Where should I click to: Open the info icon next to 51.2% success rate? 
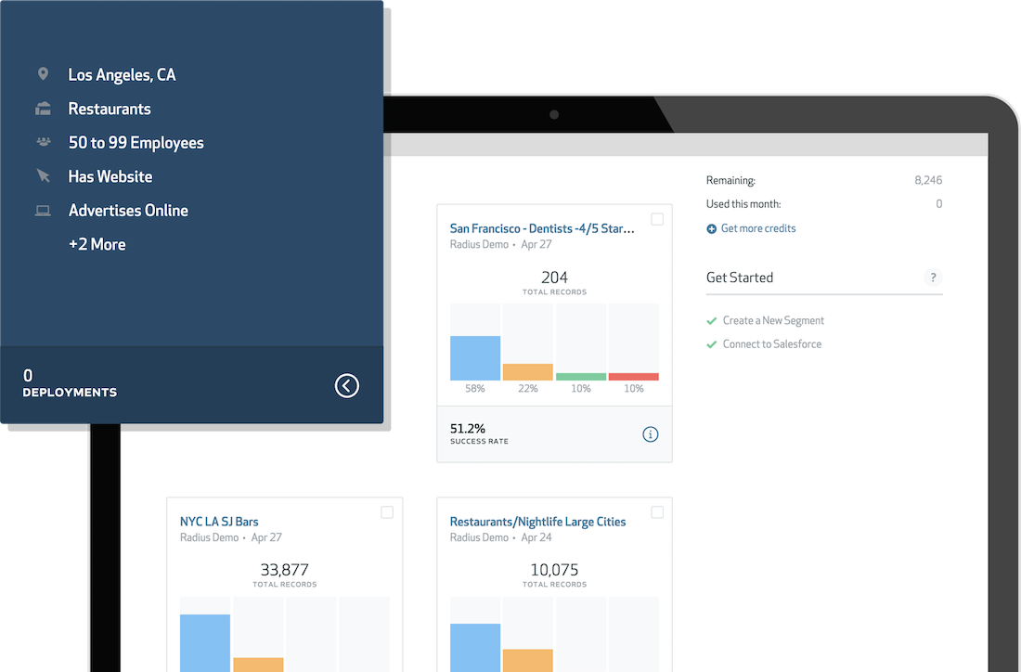(x=650, y=434)
